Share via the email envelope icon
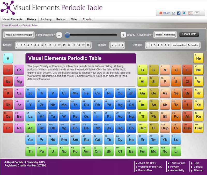The image size is (207, 175). coord(174,13)
